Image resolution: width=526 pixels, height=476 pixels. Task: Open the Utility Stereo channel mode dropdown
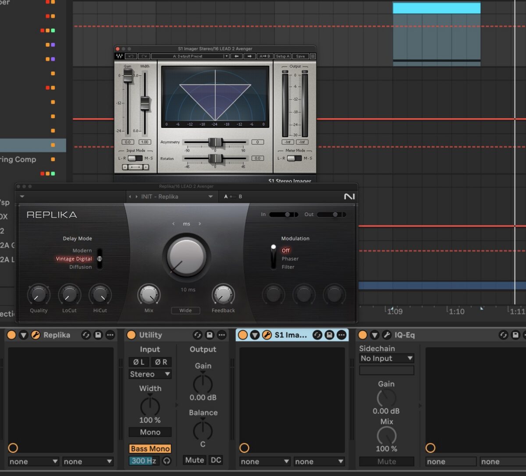click(x=150, y=374)
